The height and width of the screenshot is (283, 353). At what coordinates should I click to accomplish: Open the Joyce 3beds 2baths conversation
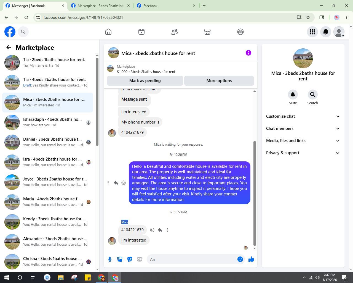(47, 182)
